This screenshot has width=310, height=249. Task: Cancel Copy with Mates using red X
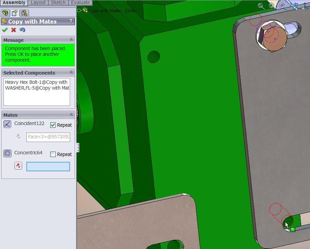(x=14, y=30)
